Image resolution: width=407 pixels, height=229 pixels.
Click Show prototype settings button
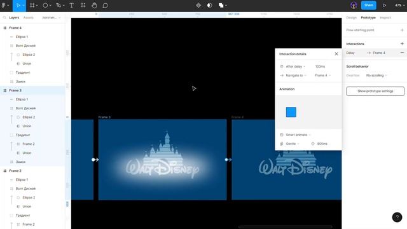pyautogui.click(x=375, y=91)
